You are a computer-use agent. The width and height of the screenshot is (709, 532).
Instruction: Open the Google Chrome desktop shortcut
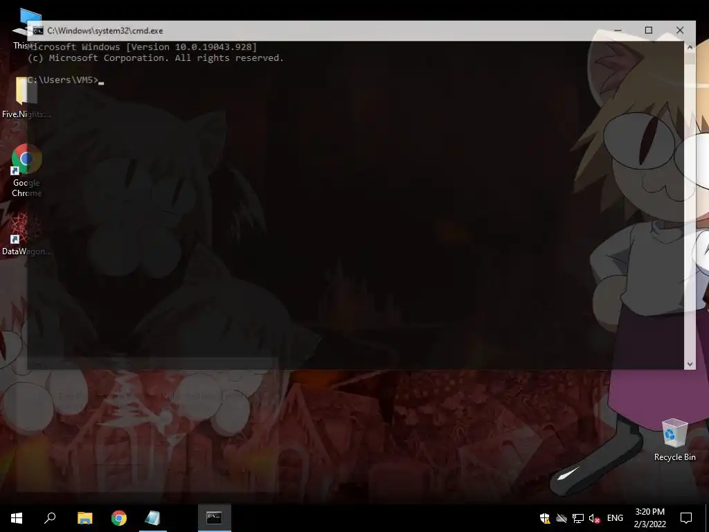click(27, 171)
